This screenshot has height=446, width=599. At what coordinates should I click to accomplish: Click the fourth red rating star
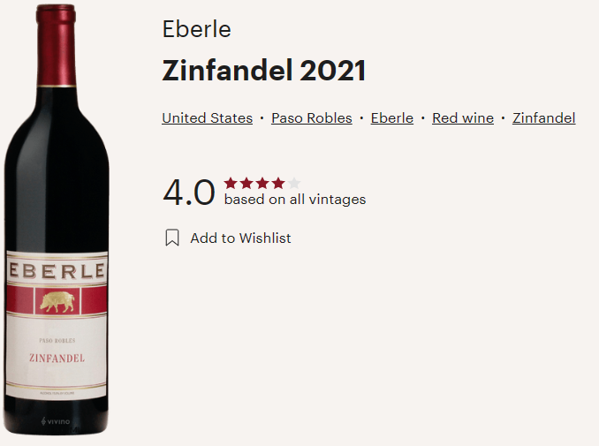pyautogui.click(x=278, y=184)
